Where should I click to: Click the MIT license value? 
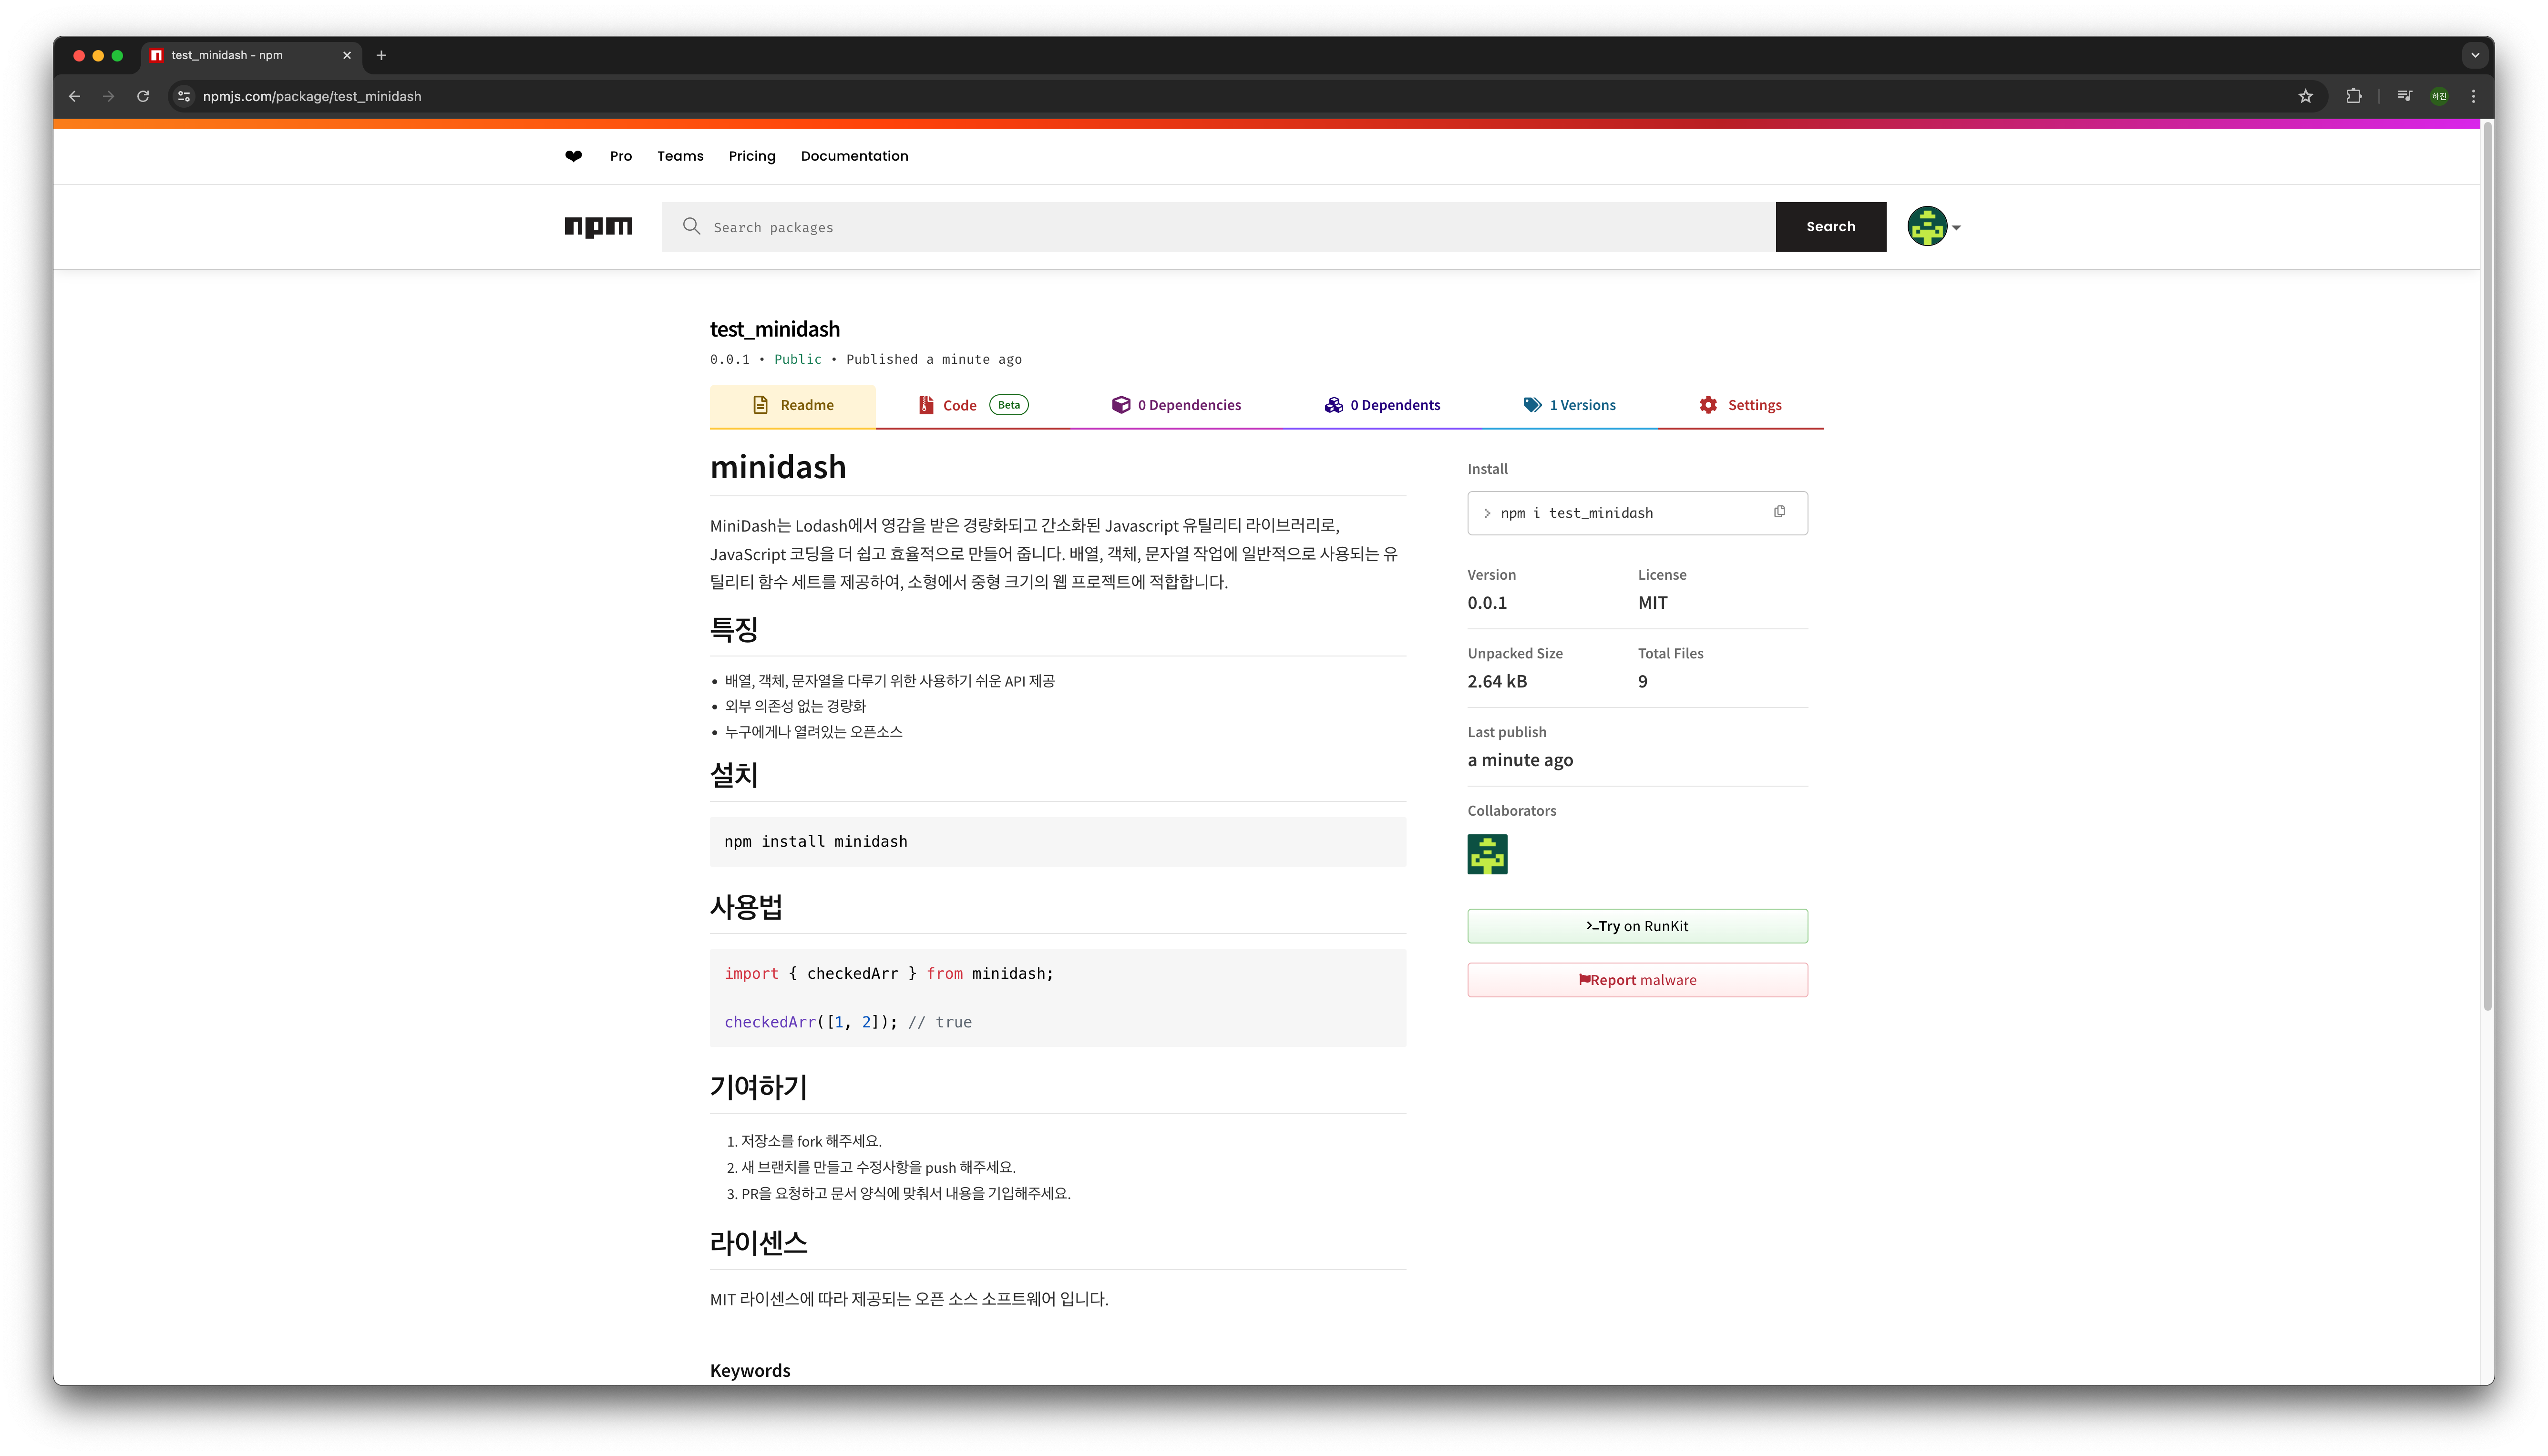(1652, 603)
